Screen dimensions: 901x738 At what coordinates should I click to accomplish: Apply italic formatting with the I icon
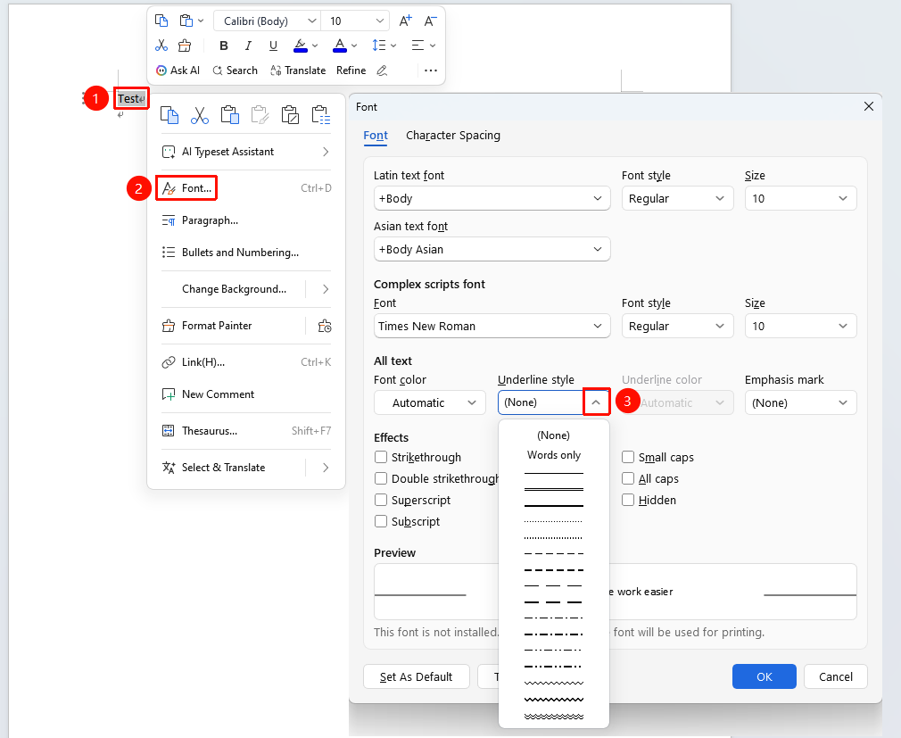click(x=248, y=46)
